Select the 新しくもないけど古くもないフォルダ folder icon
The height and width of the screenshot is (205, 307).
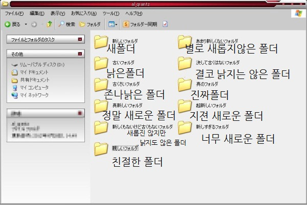tap(101, 128)
